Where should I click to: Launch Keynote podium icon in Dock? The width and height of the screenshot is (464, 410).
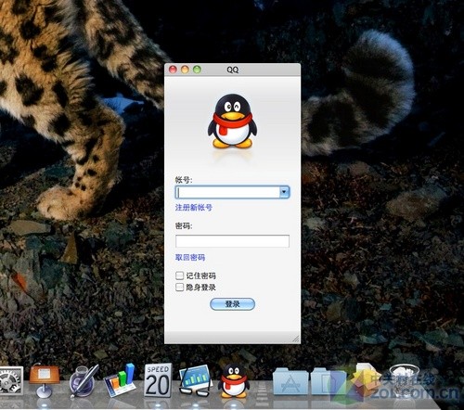tap(44, 380)
